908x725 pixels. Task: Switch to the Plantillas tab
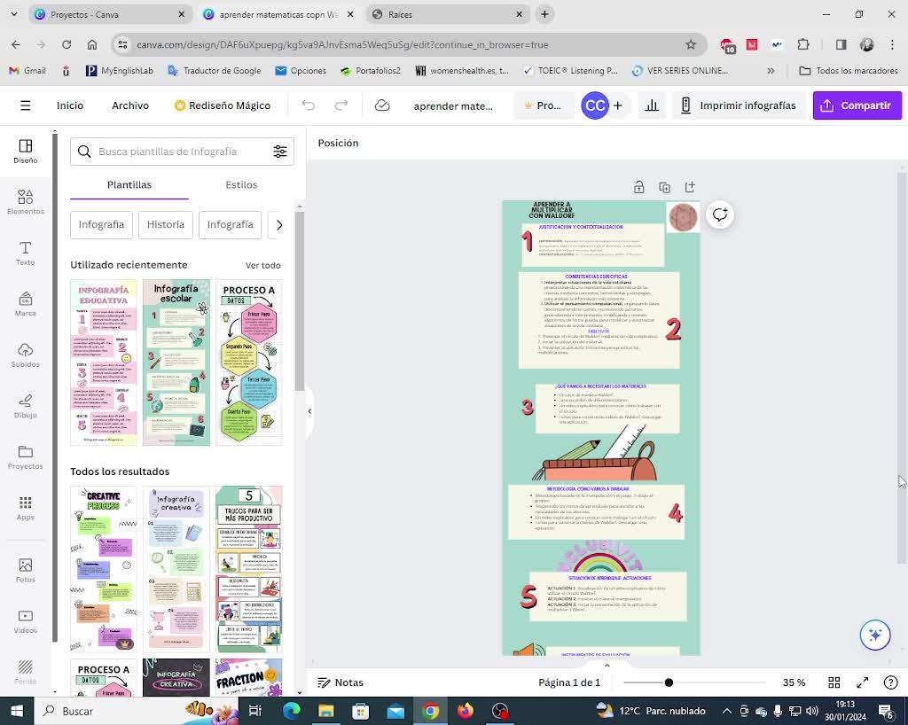point(129,184)
